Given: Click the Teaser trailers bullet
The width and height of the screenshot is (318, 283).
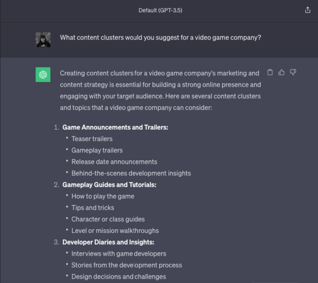Looking at the screenshot, I should 92,139.
